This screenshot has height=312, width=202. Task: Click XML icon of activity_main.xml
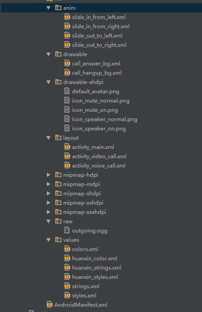coord(67,147)
